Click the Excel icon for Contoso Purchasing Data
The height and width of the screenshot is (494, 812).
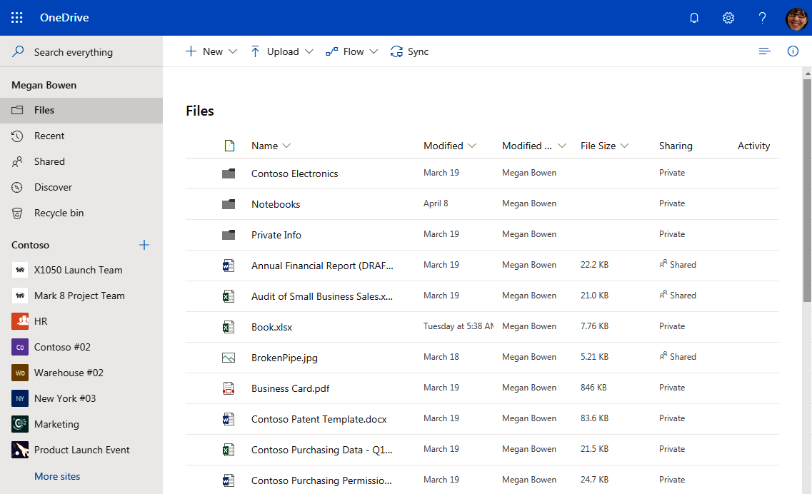pos(229,450)
